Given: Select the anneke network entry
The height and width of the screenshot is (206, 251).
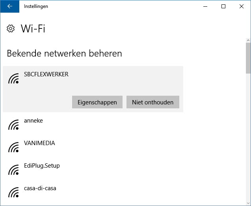Looking at the screenshot, I should 33,121.
